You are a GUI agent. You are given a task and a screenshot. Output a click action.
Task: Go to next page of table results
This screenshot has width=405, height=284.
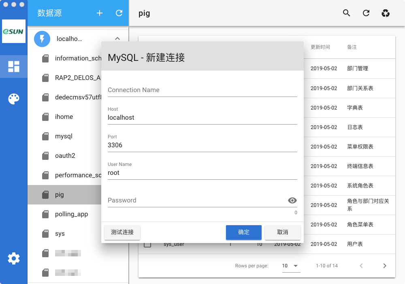pyautogui.click(x=385, y=266)
